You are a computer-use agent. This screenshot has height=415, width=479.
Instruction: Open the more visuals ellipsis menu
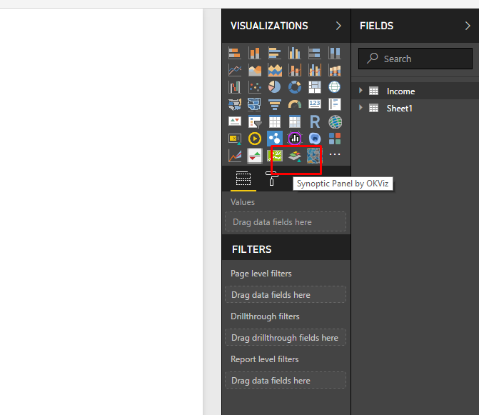click(x=335, y=156)
